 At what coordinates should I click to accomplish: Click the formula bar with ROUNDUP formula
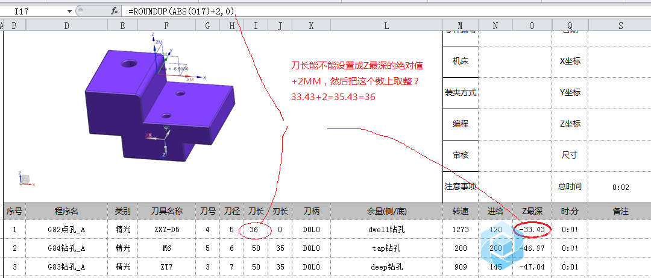[386, 11]
